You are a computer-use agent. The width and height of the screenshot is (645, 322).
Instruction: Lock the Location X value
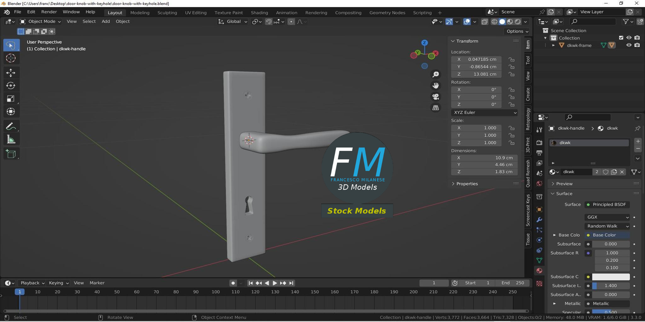pos(511,59)
